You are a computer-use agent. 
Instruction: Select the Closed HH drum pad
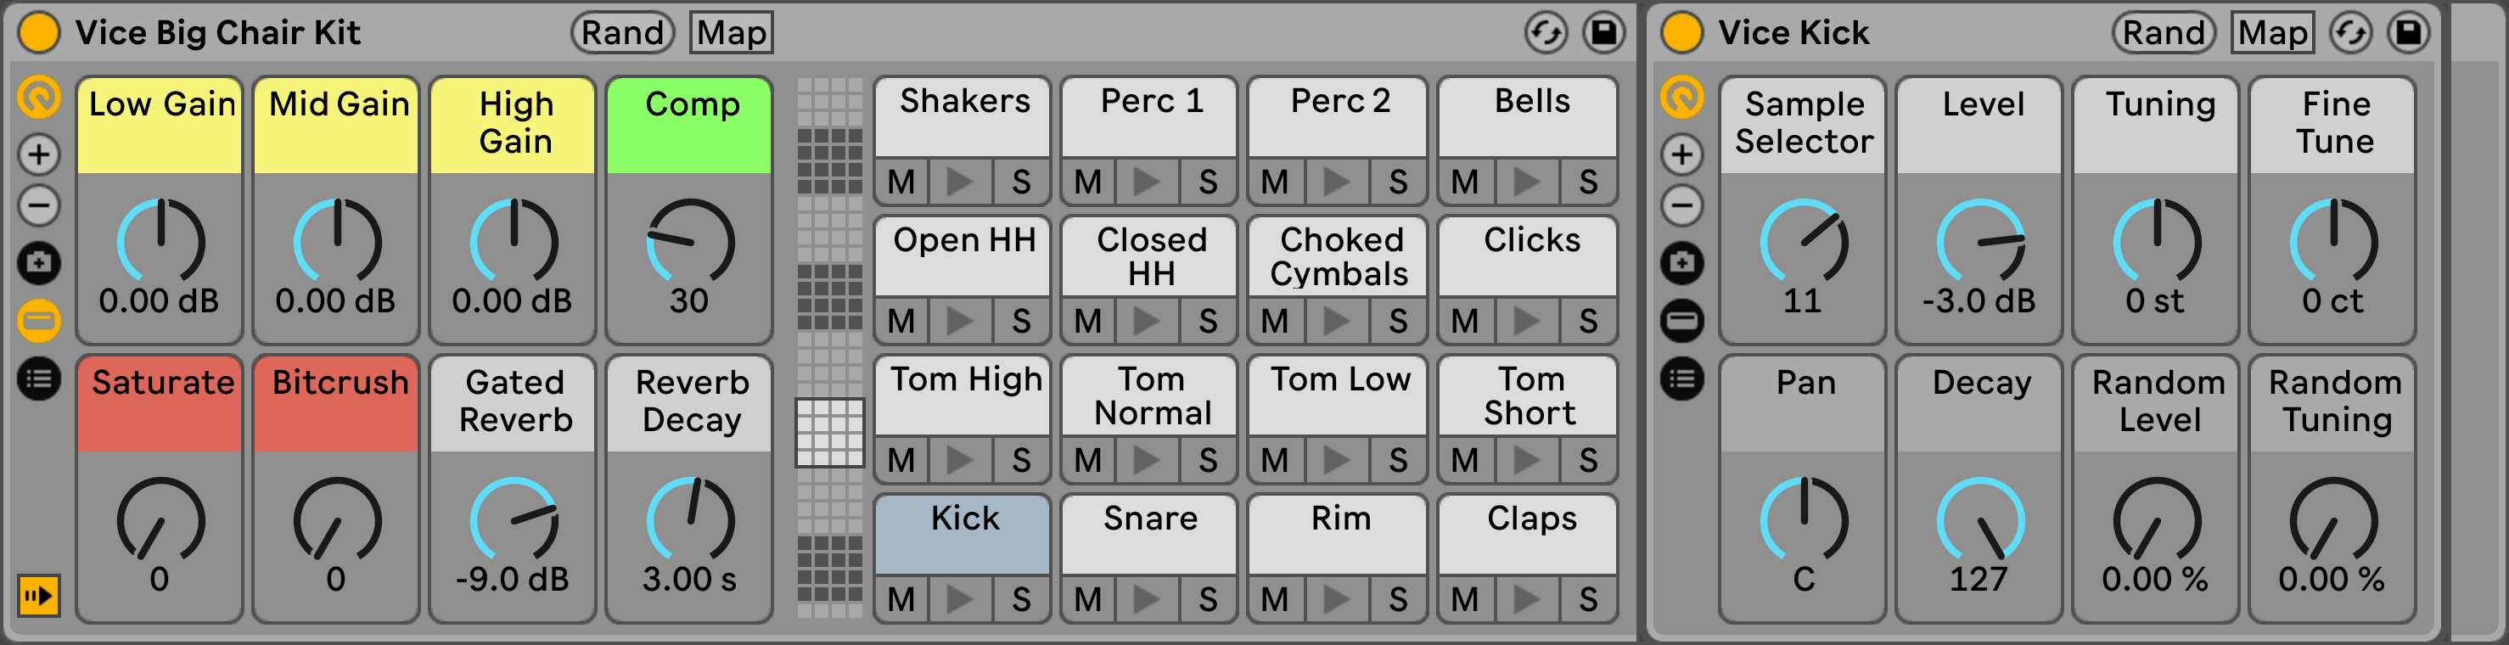(x=1150, y=255)
